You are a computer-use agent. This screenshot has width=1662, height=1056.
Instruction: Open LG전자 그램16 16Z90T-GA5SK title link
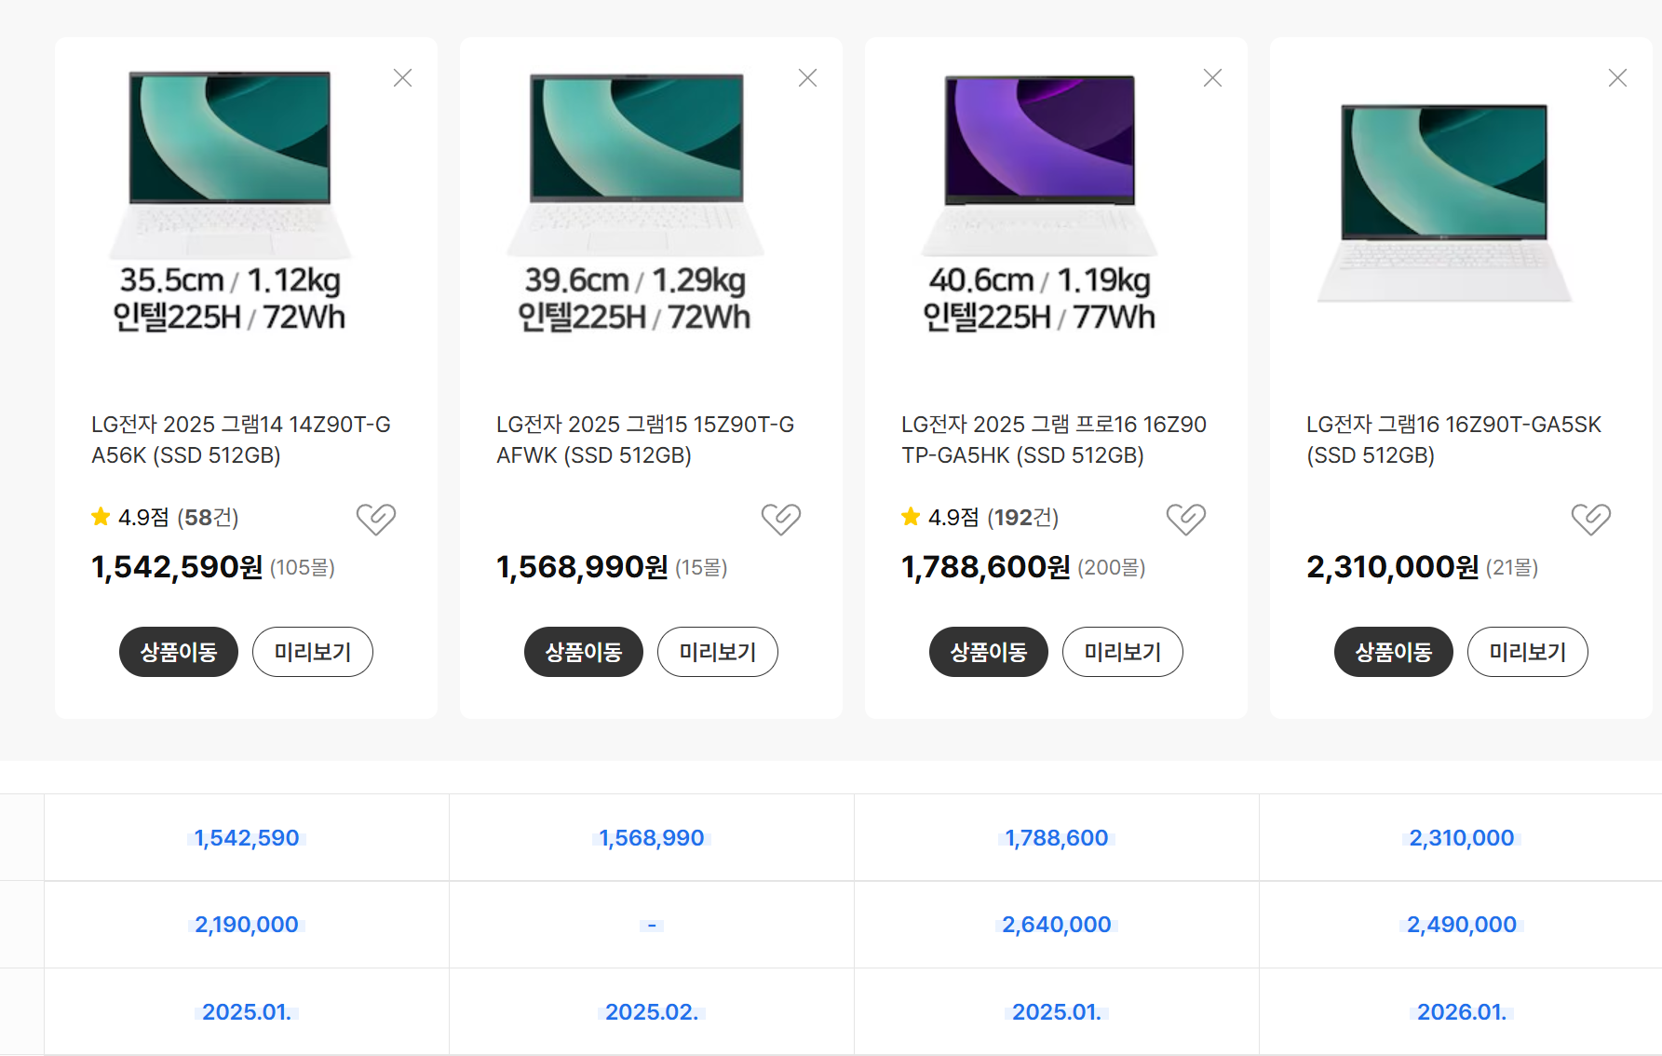[x=1453, y=440]
